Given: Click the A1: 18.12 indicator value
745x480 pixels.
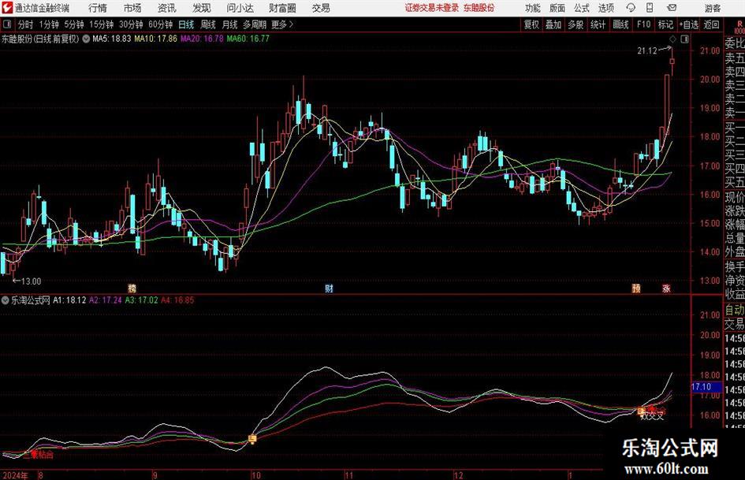Looking at the screenshot, I should pyautogui.click(x=69, y=300).
